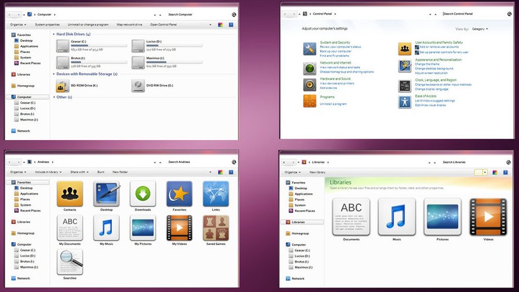Open the Documents library icon in Libraries window

[351, 217]
